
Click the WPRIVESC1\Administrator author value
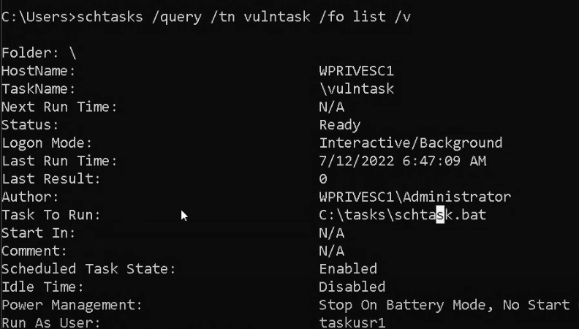click(x=415, y=197)
